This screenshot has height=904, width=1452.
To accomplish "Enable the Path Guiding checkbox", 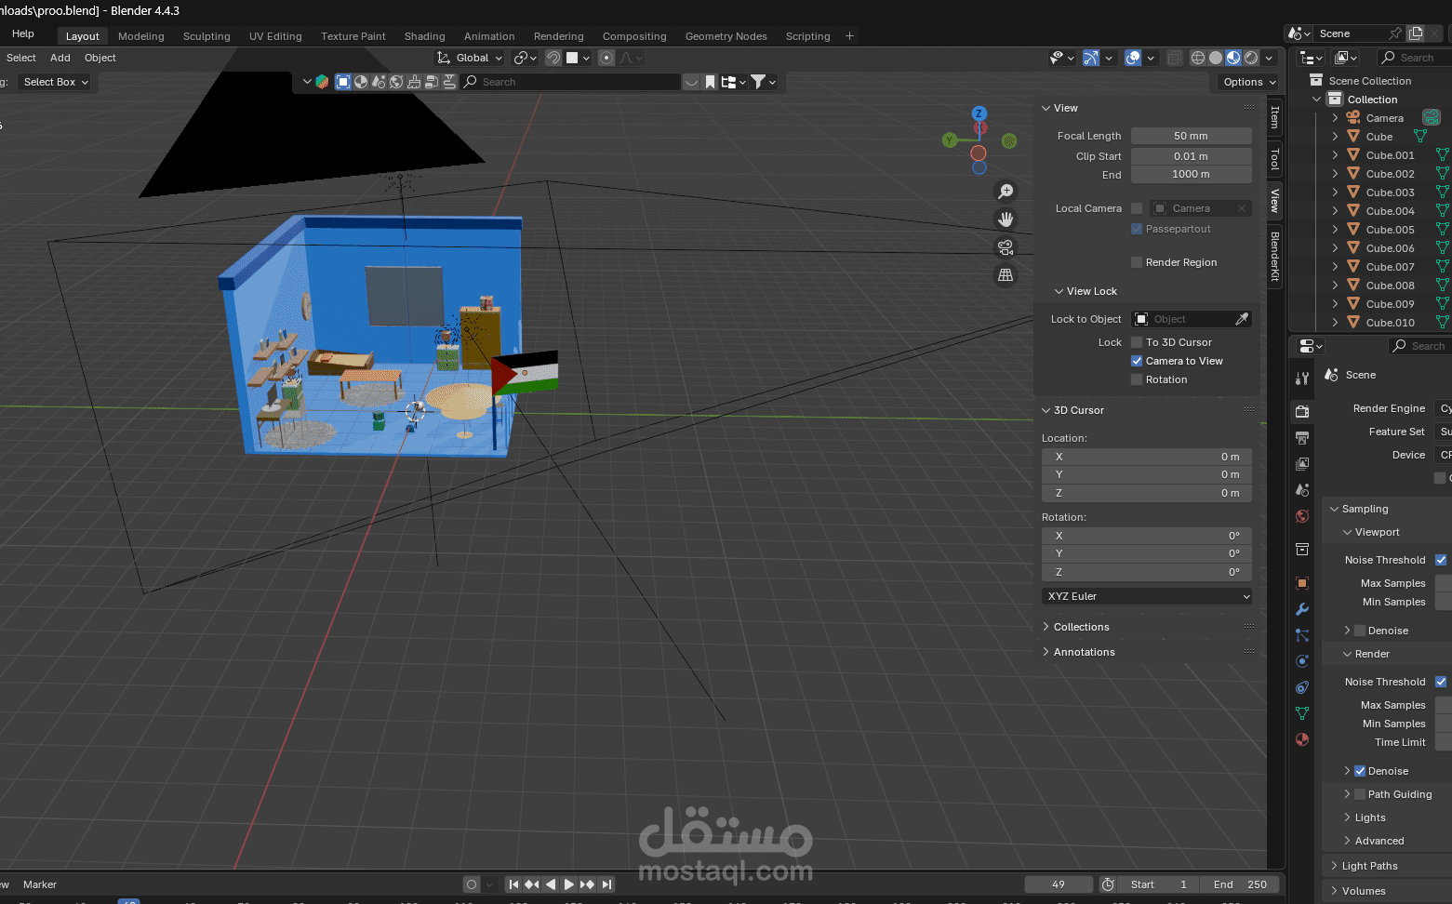I will pyautogui.click(x=1360, y=794).
